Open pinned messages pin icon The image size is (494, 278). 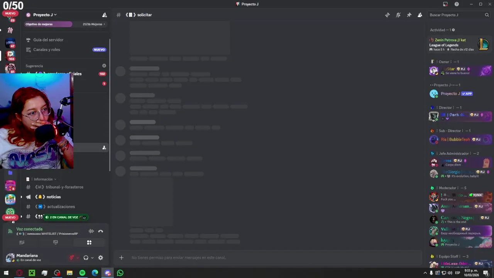pos(409,15)
